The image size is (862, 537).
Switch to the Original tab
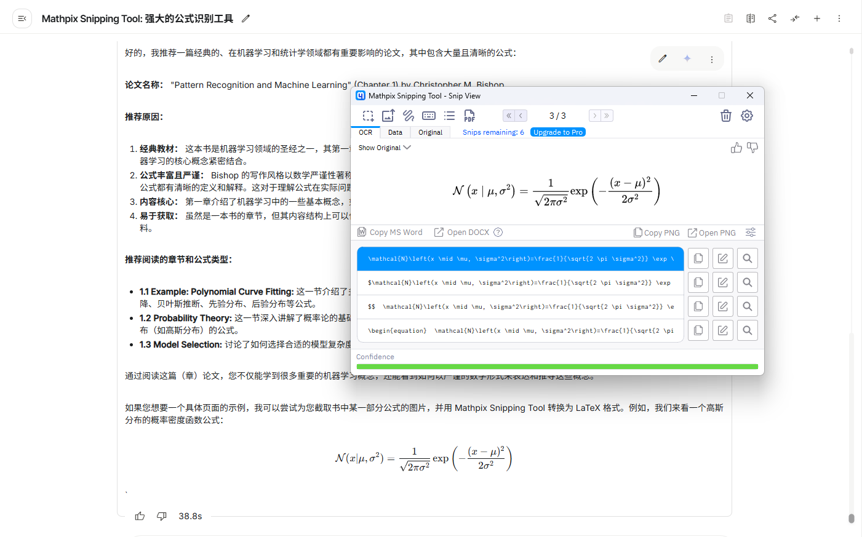pyautogui.click(x=430, y=132)
